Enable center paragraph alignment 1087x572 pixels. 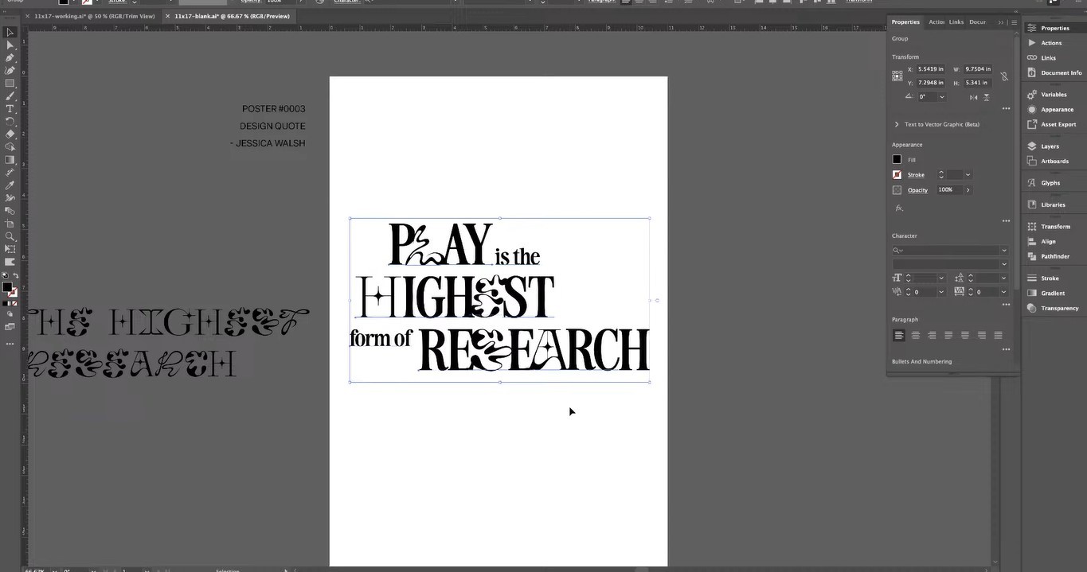click(x=915, y=335)
